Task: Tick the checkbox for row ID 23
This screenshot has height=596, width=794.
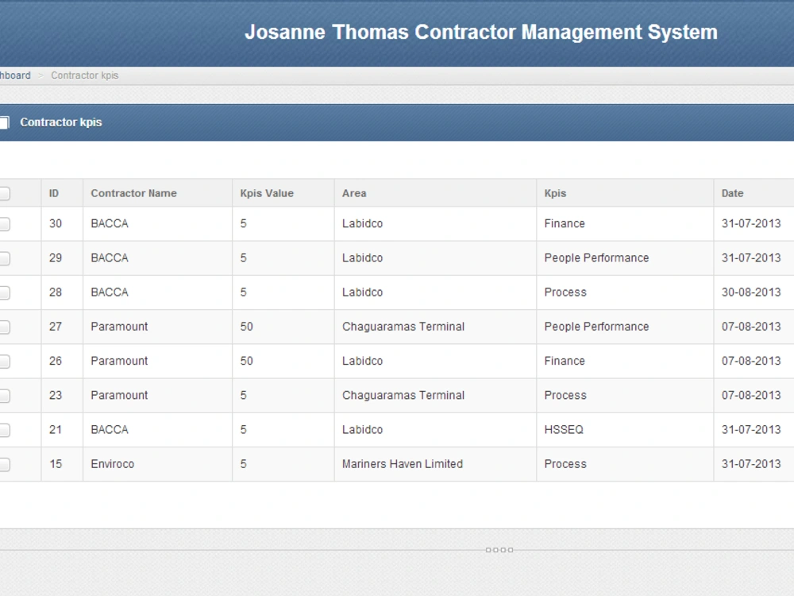Action: [4, 396]
